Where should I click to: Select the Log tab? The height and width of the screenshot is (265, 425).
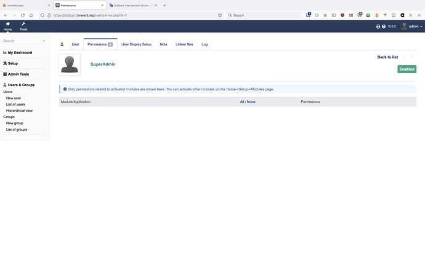(x=204, y=44)
